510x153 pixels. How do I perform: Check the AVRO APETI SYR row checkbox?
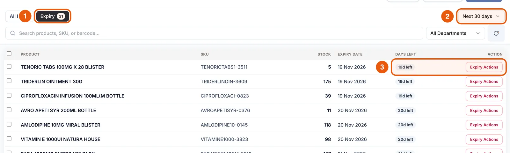(x=9, y=110)
